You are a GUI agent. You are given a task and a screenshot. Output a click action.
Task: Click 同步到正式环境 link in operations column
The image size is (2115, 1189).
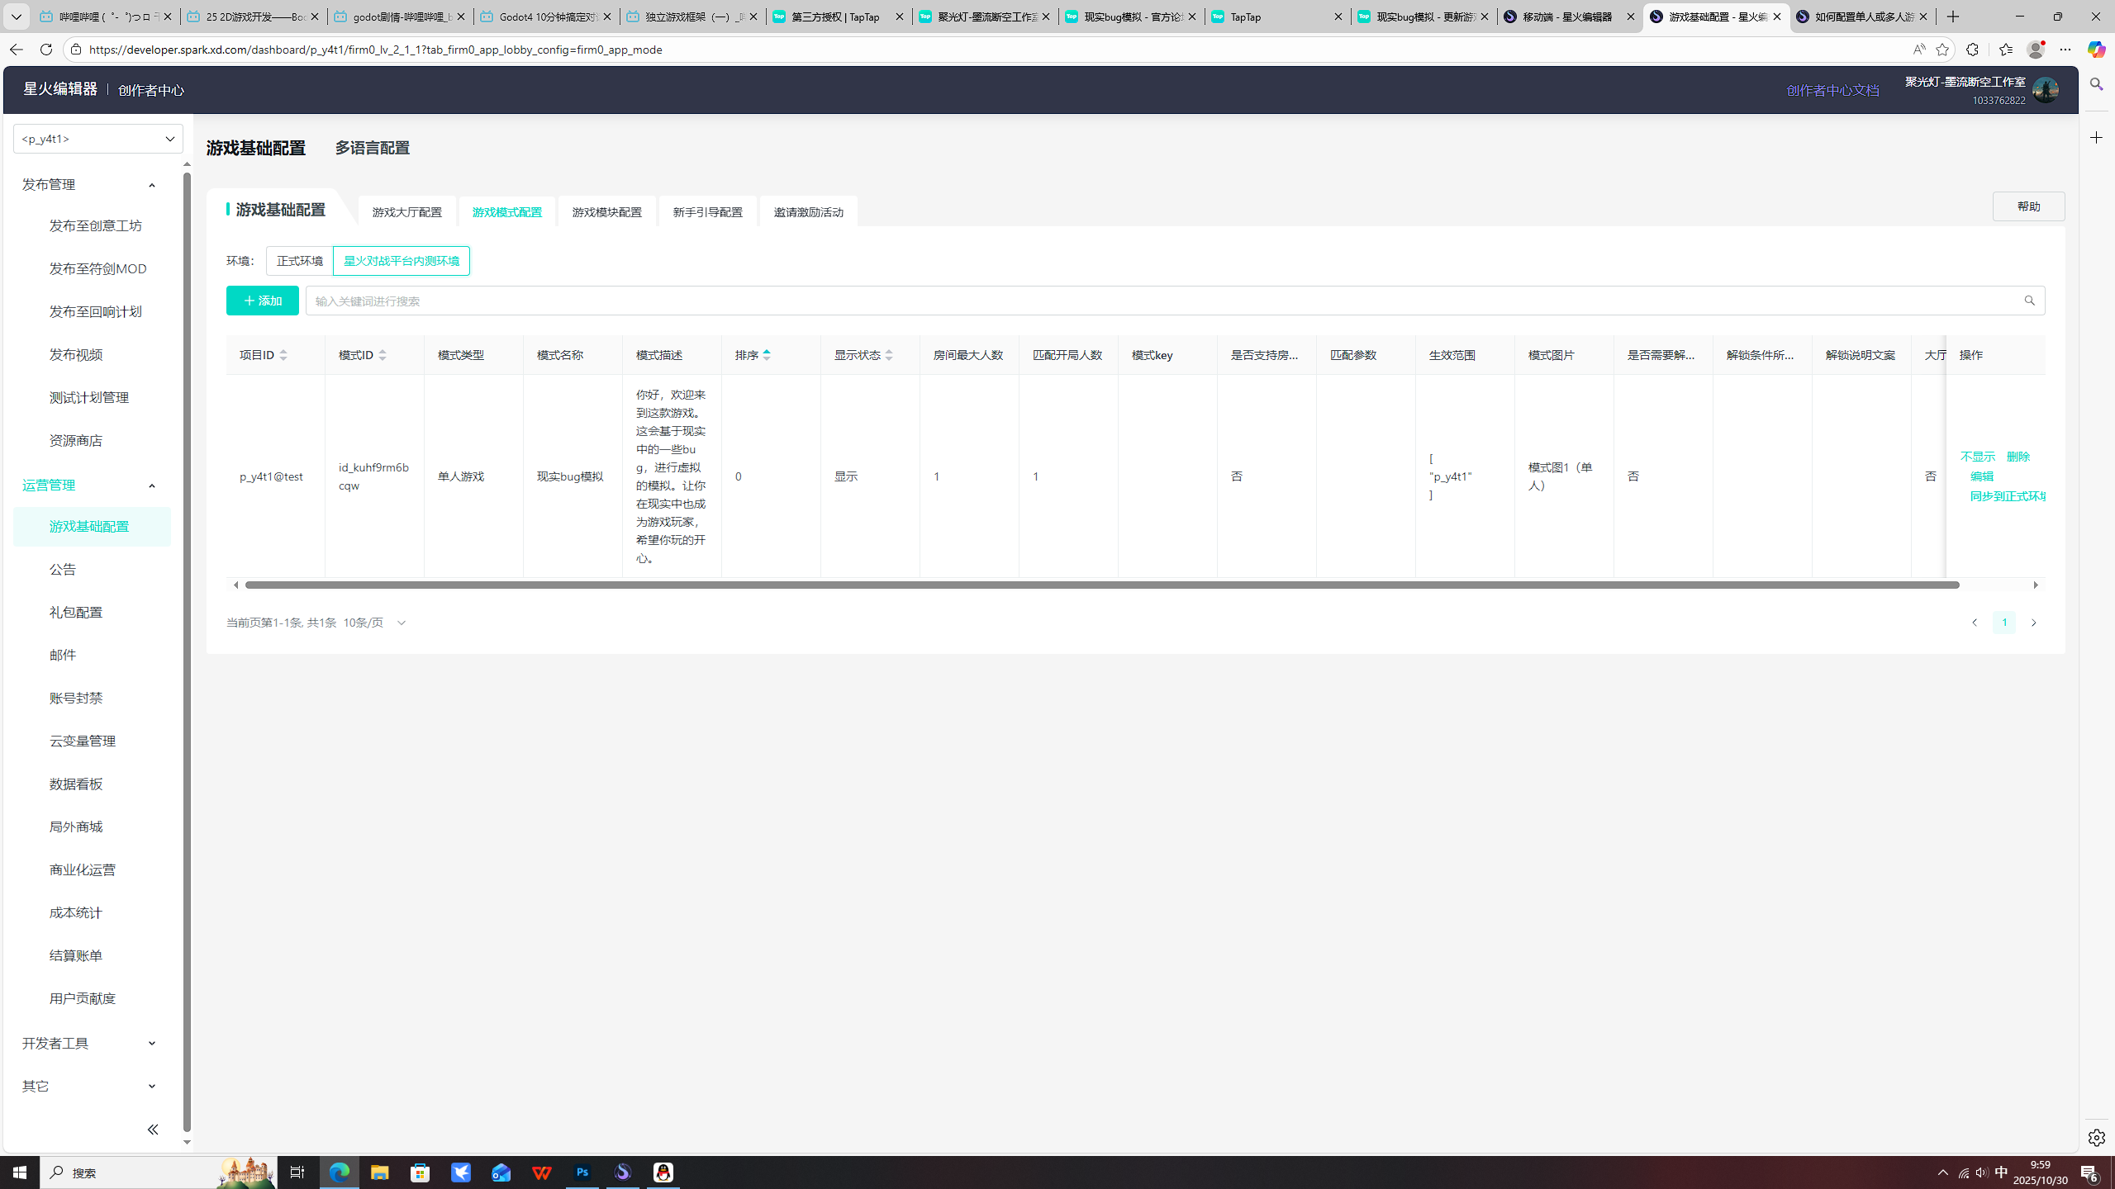pos(2008,496)
